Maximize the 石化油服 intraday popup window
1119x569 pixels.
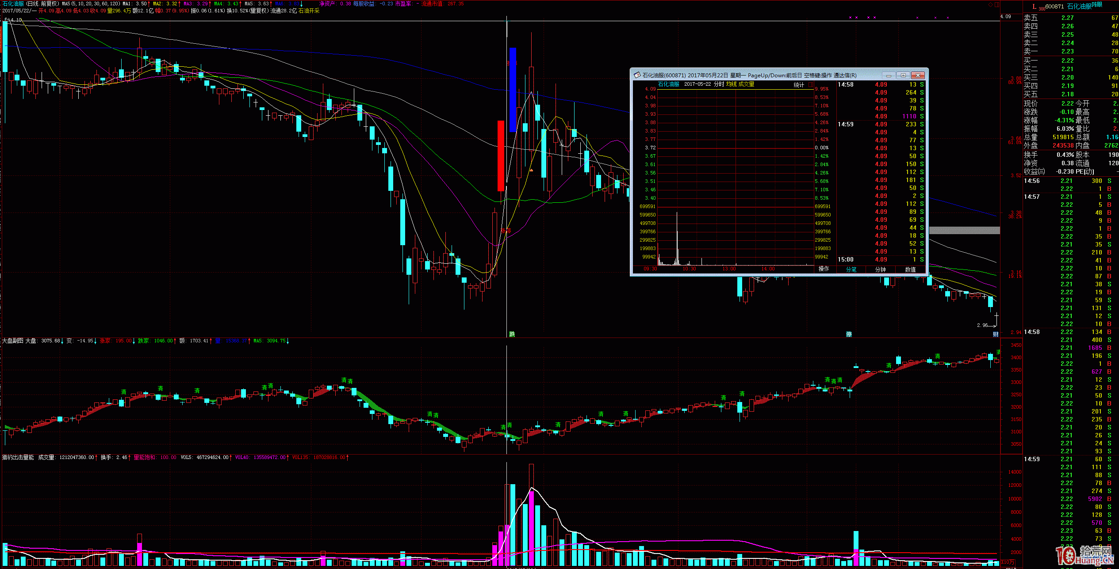[903, 75]
